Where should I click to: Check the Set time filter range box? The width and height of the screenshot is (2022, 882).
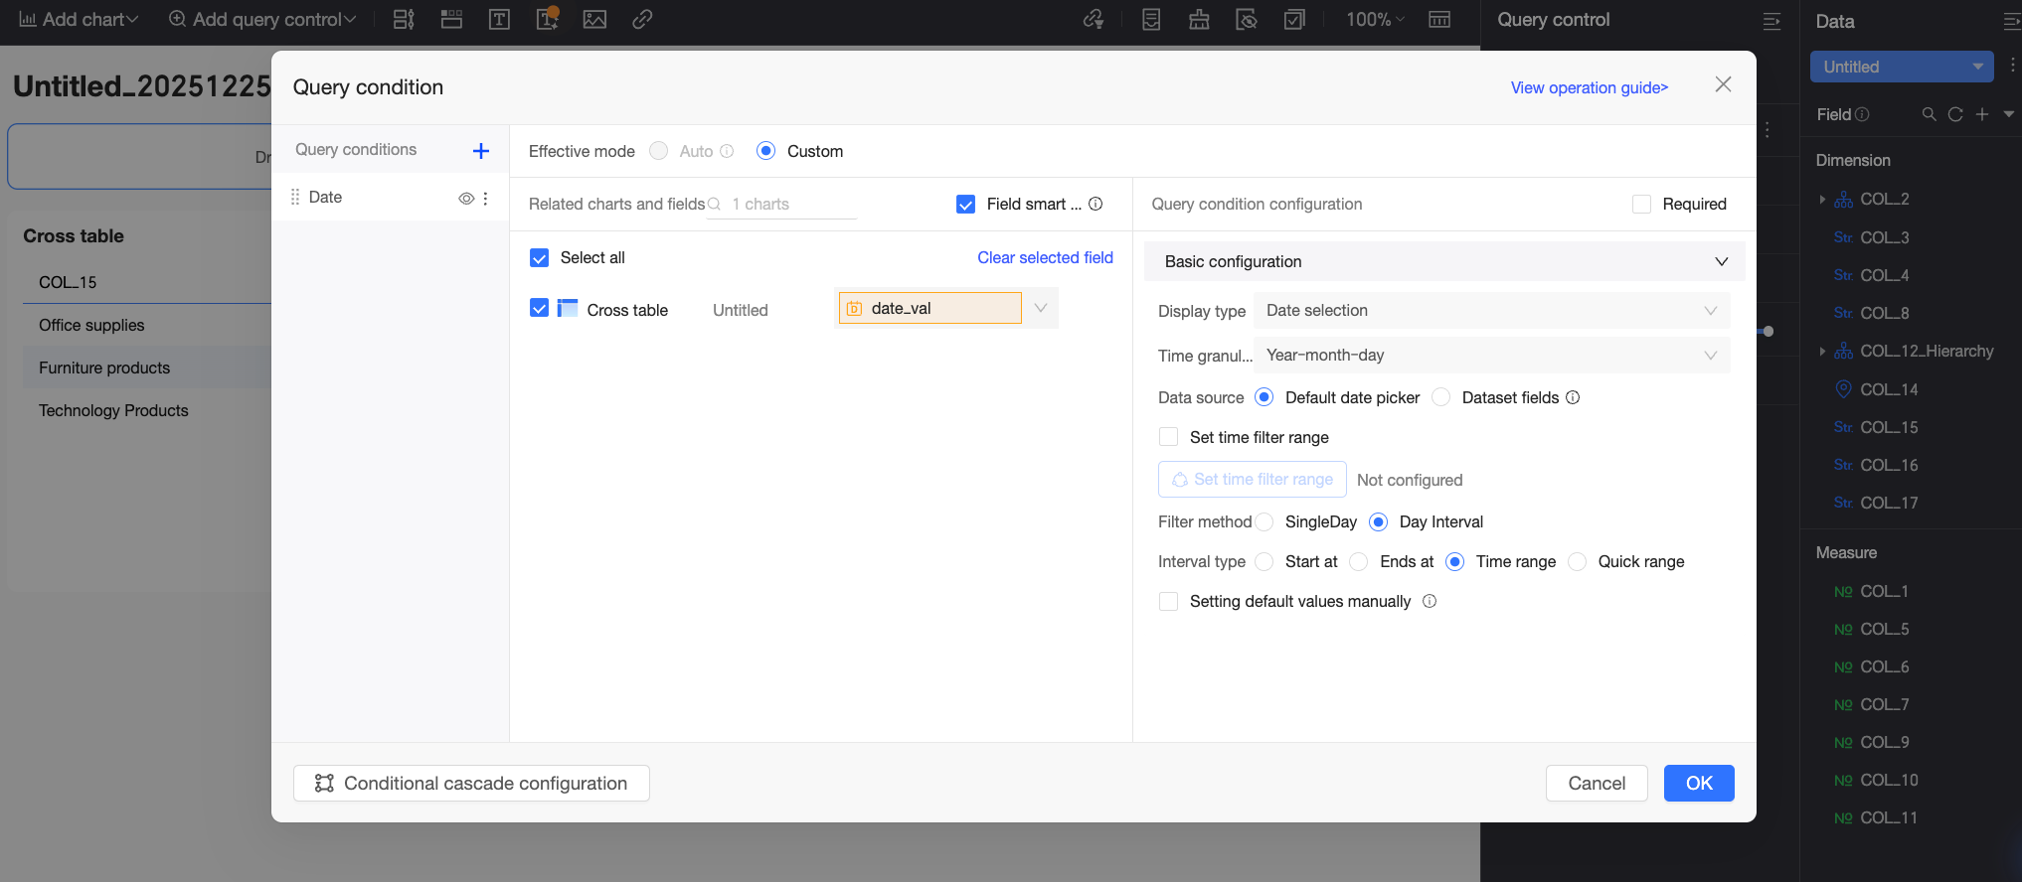[1169, 437]
